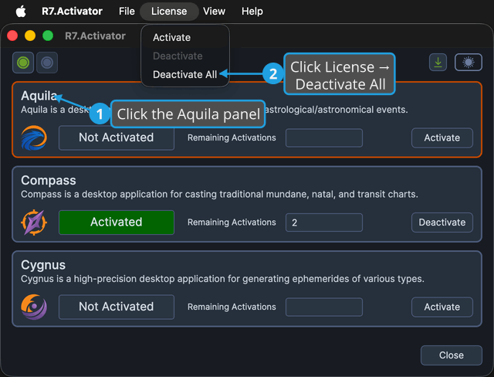Deactivate the Compass license
Image resolution: width=494 pixels, height=377 pixels.
pos(442,222)
